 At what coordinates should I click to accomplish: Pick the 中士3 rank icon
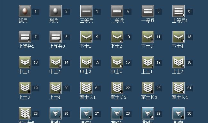point(86,62)
